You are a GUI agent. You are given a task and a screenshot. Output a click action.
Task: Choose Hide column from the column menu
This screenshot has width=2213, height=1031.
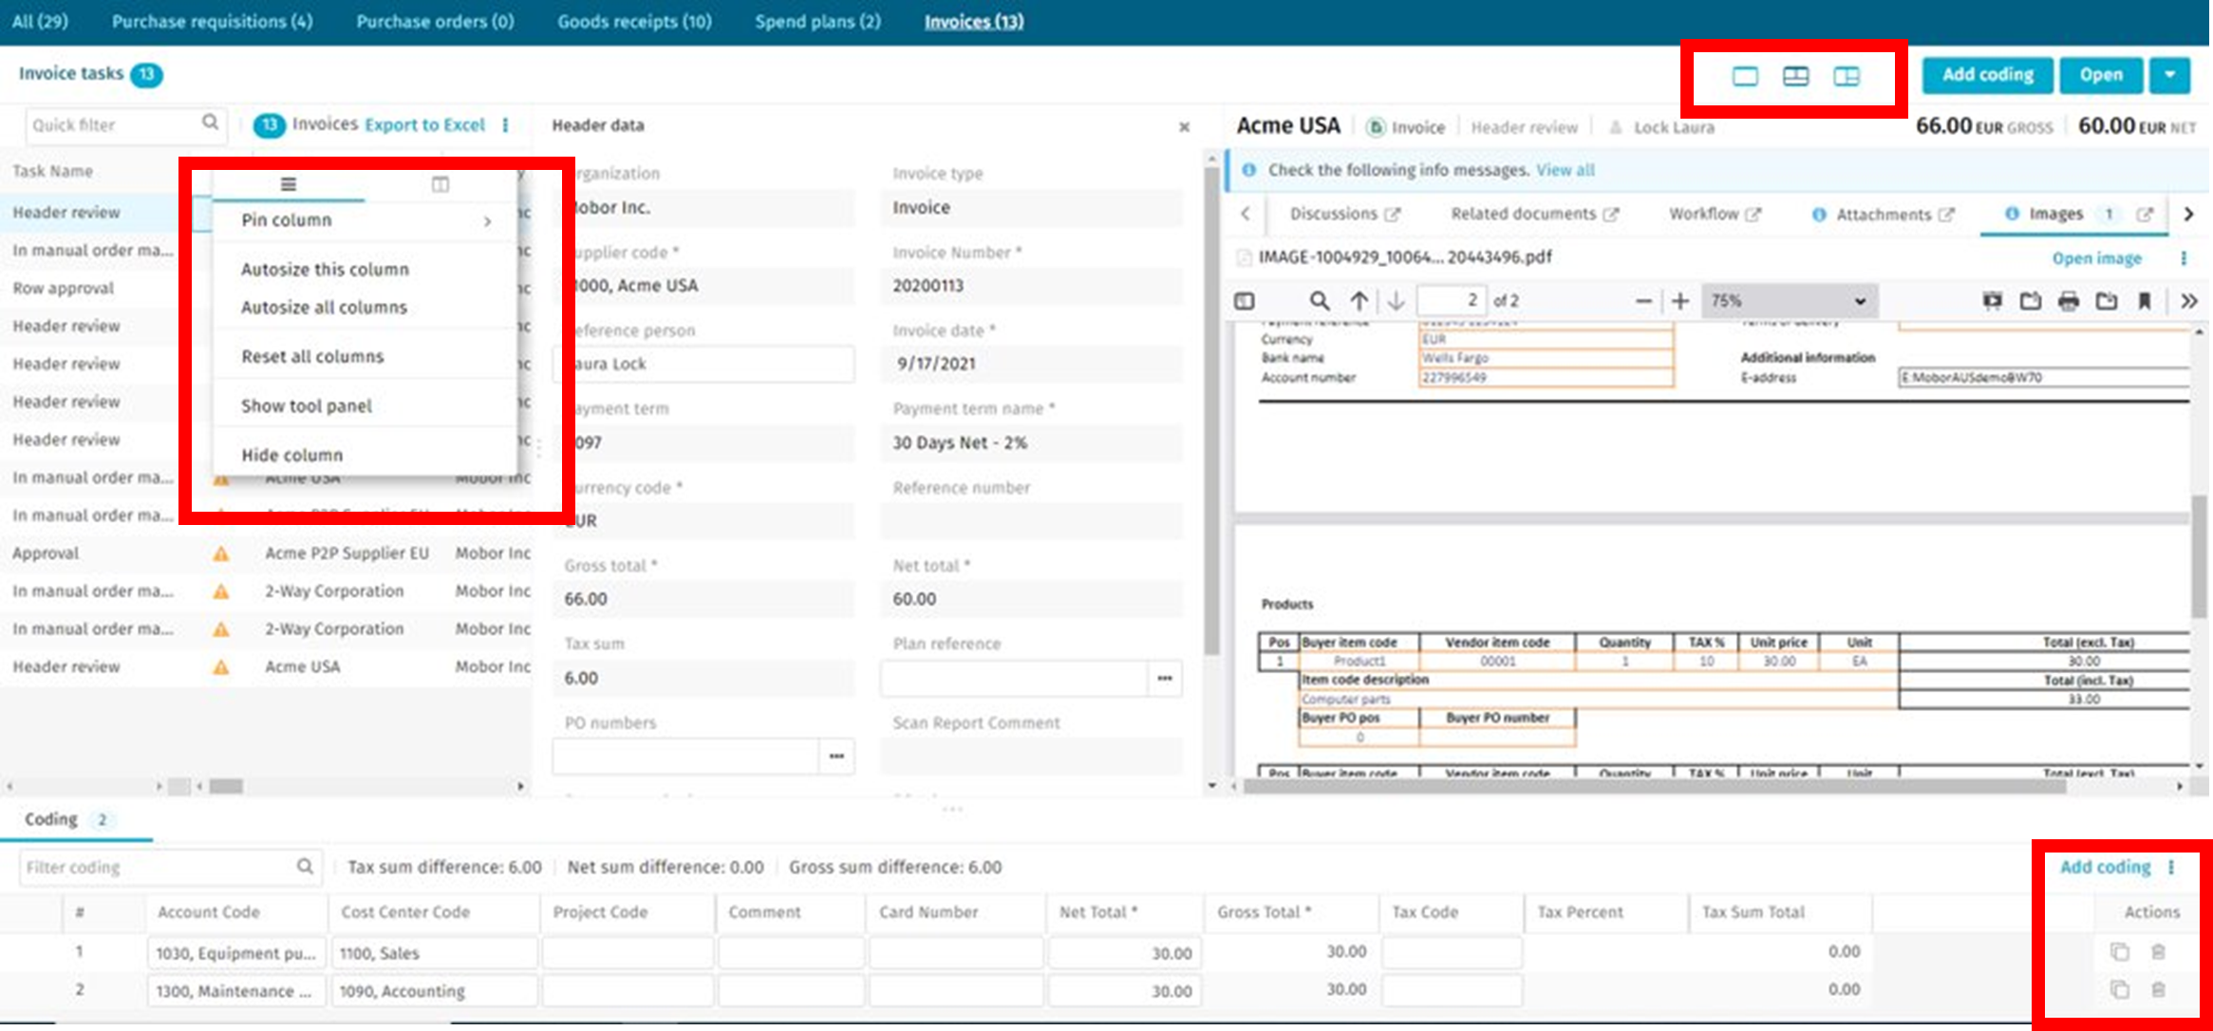292,454
